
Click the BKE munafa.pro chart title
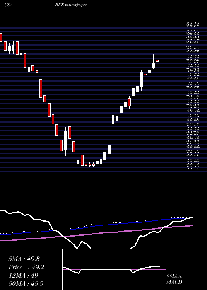(x=71, y=5)
